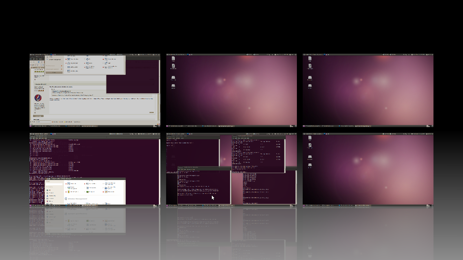
Task: Toggle the Move Window plugin checkbox
Action: point(66,59)
